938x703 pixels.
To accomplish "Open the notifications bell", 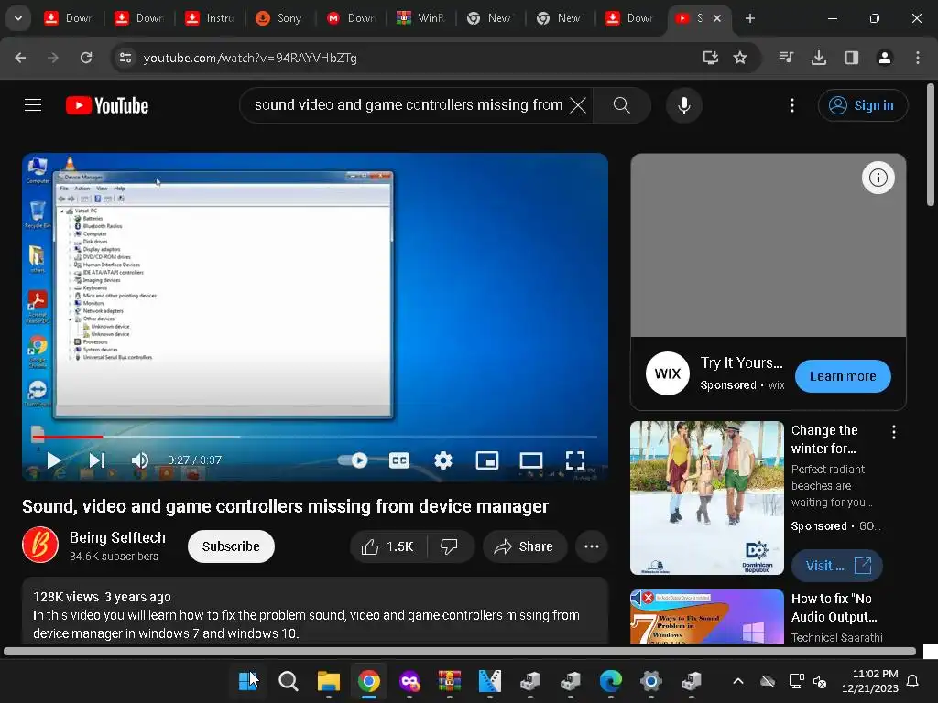I will click(913, 681).
